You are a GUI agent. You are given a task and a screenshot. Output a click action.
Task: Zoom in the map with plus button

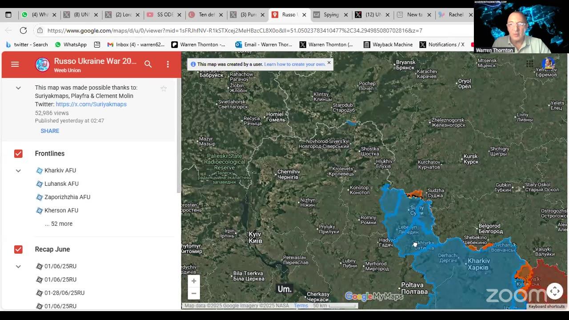(x=194, y=281)
